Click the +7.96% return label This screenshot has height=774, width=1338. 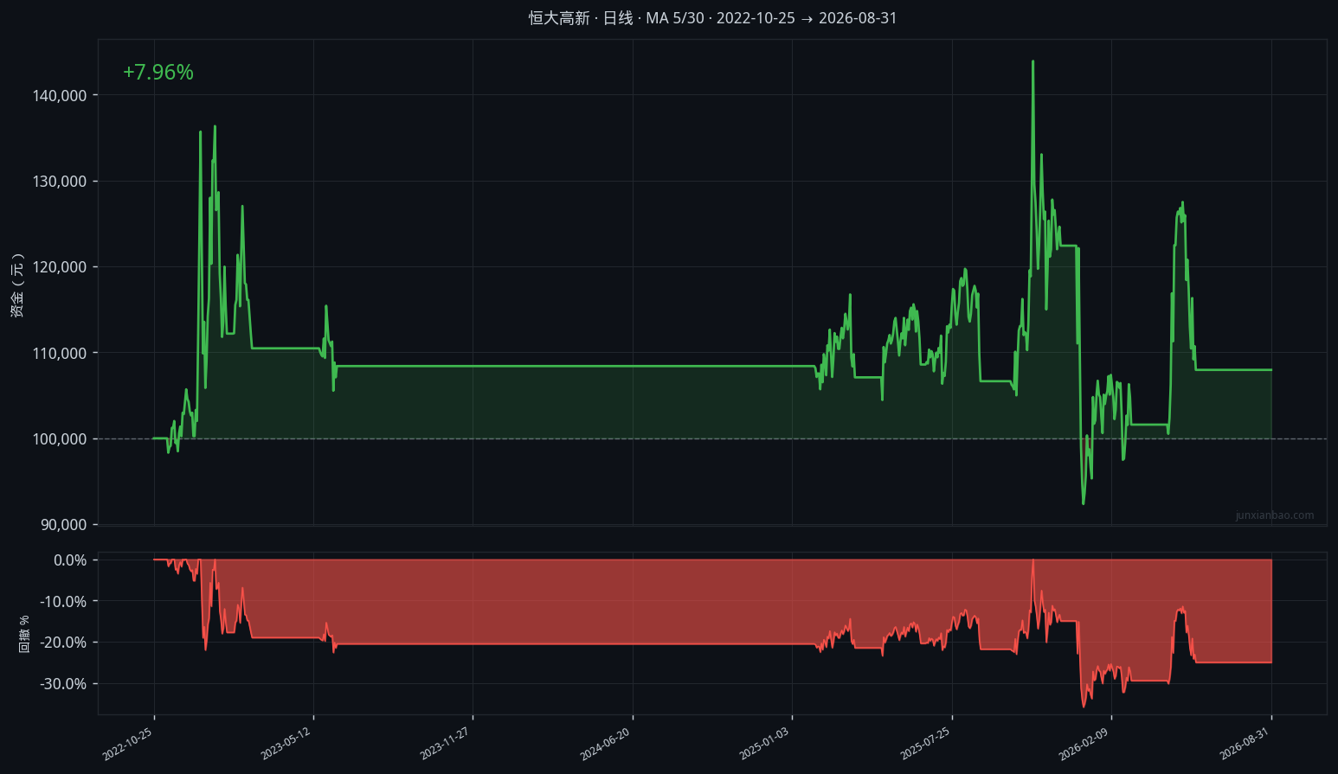[158, 73]
